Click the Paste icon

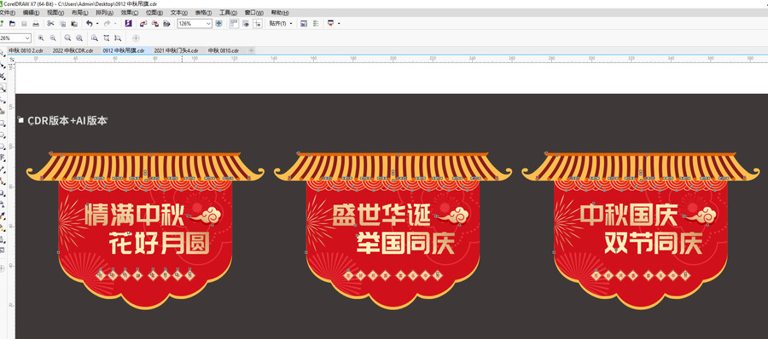[x=74, y=24]
